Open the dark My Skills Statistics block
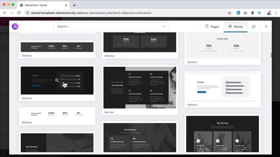This screenshot has height=157, width=280. (x=57, y=80)
